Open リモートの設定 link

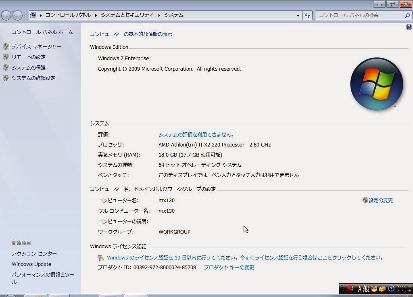[29, 57]
